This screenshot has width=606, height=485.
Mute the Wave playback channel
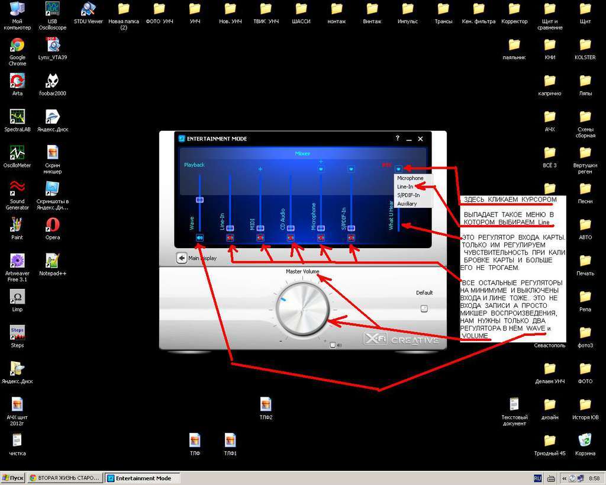point(199,237)
